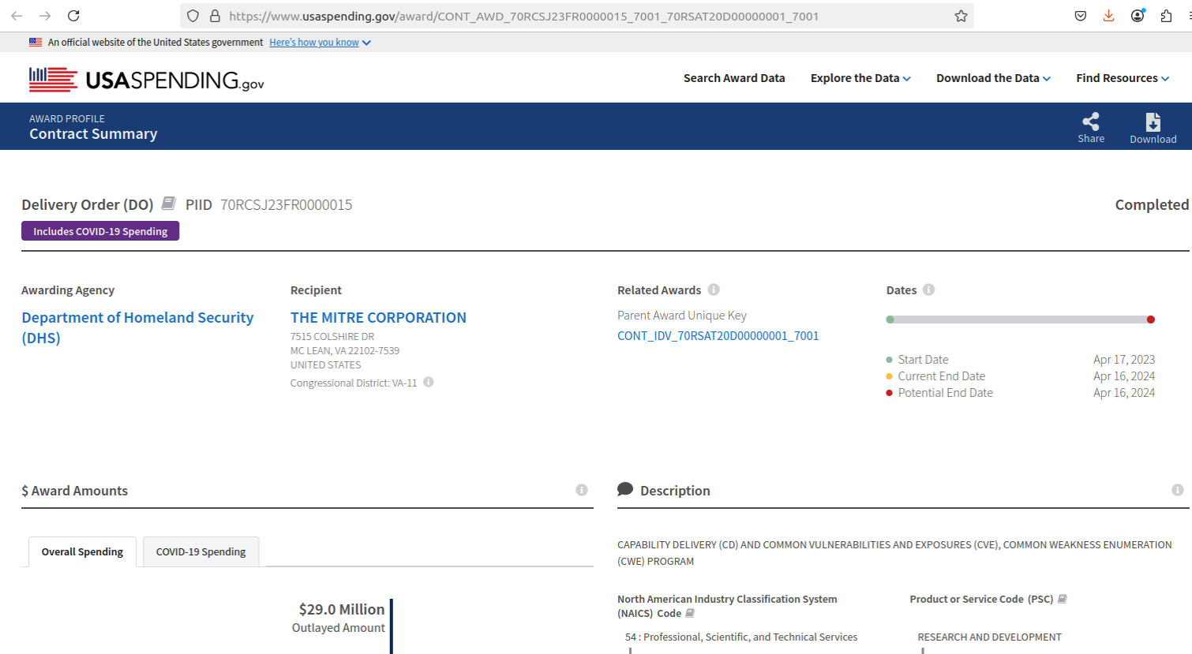Click the 7515 COLSHIRE DR address line

332,336
